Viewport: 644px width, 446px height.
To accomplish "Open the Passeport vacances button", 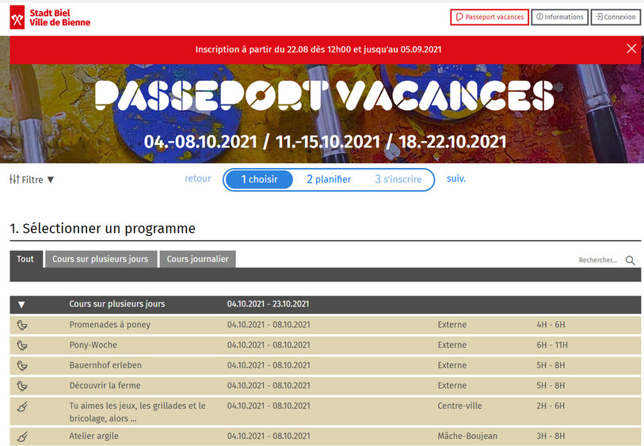I will [x=490, y=17].
